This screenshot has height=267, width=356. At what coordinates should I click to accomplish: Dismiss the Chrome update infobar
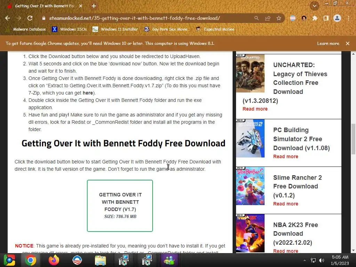[x=348, y=43]
